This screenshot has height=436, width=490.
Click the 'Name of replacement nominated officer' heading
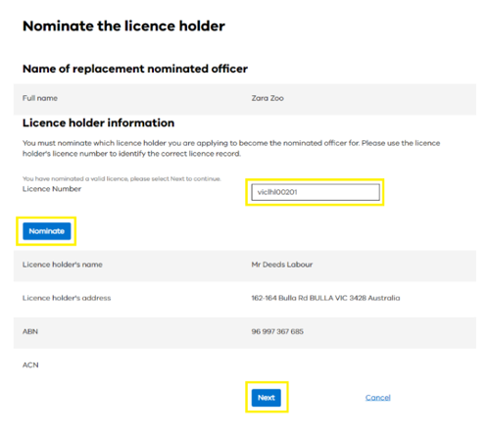coord(135,69)
